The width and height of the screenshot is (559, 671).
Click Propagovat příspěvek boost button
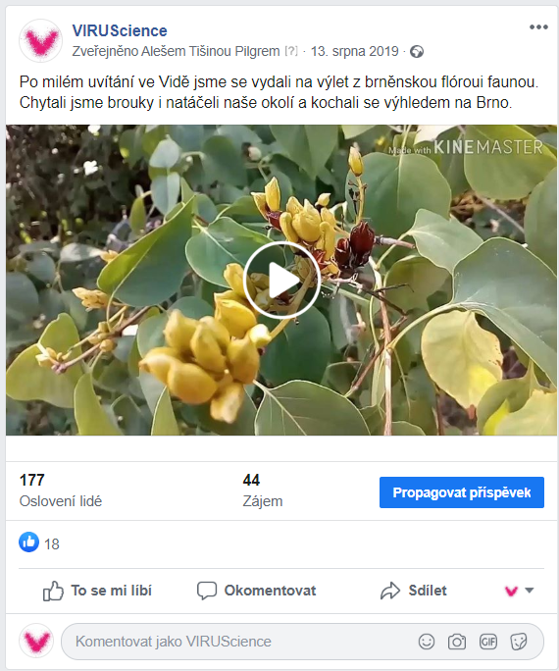[x=462, y=492]
